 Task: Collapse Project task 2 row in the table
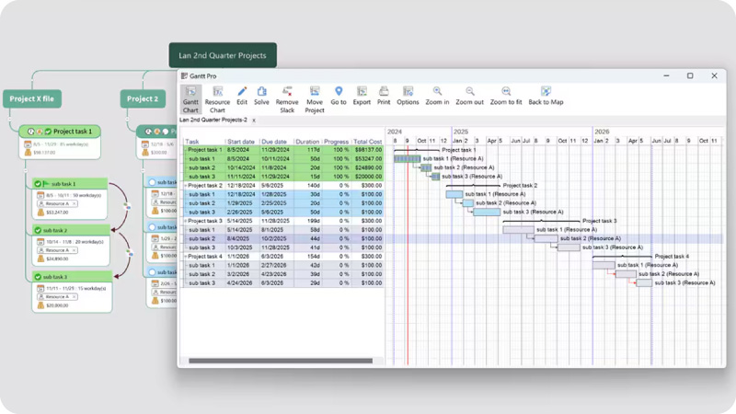(x=186, y=186)
